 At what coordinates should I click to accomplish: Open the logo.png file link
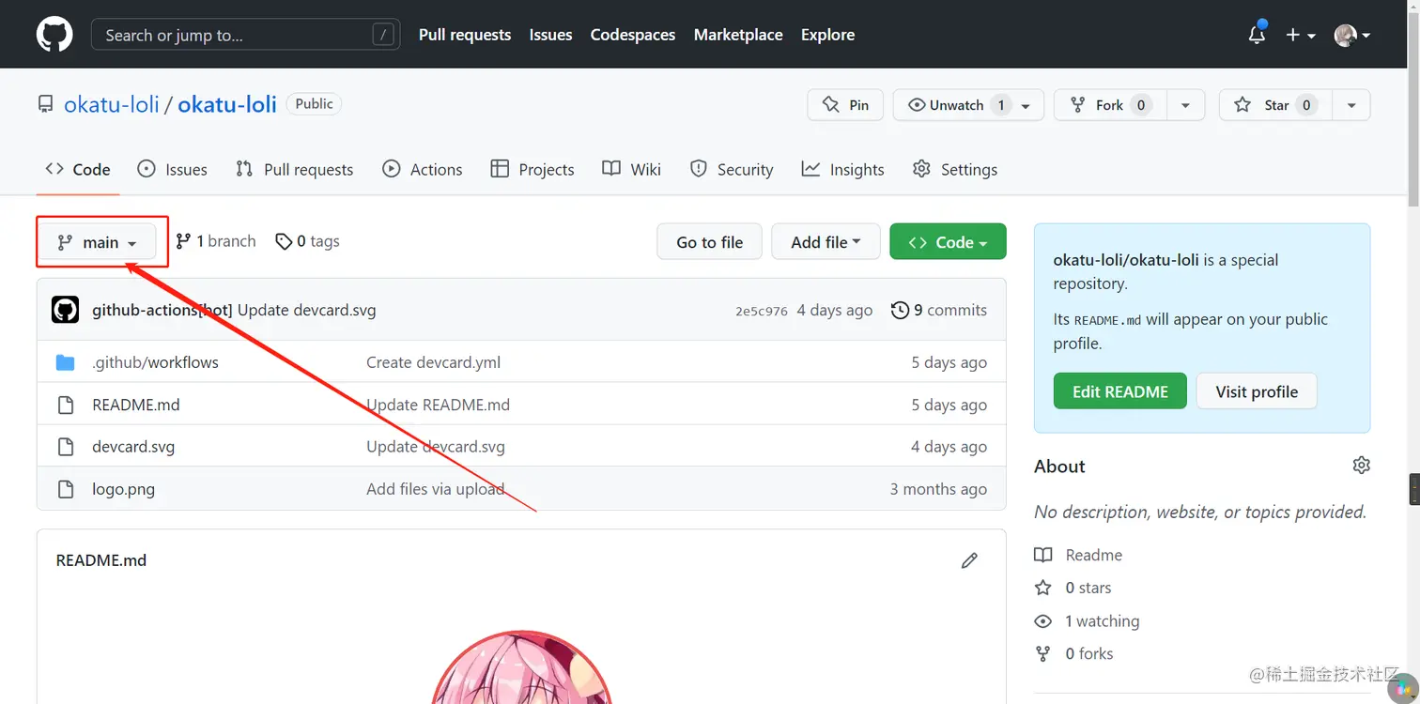124,489
